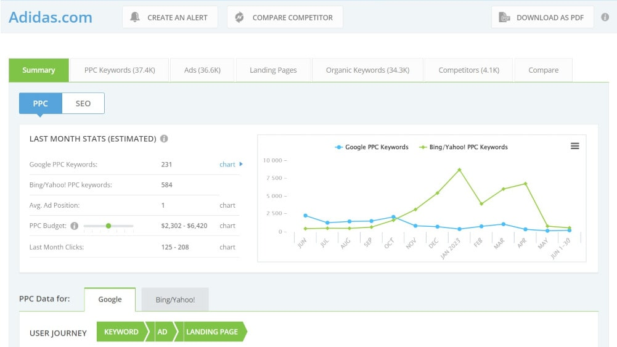The image size is (617, 347).
Task: Click the Last Month Stats (Estimated) heading
Action: tap(93, 139)
